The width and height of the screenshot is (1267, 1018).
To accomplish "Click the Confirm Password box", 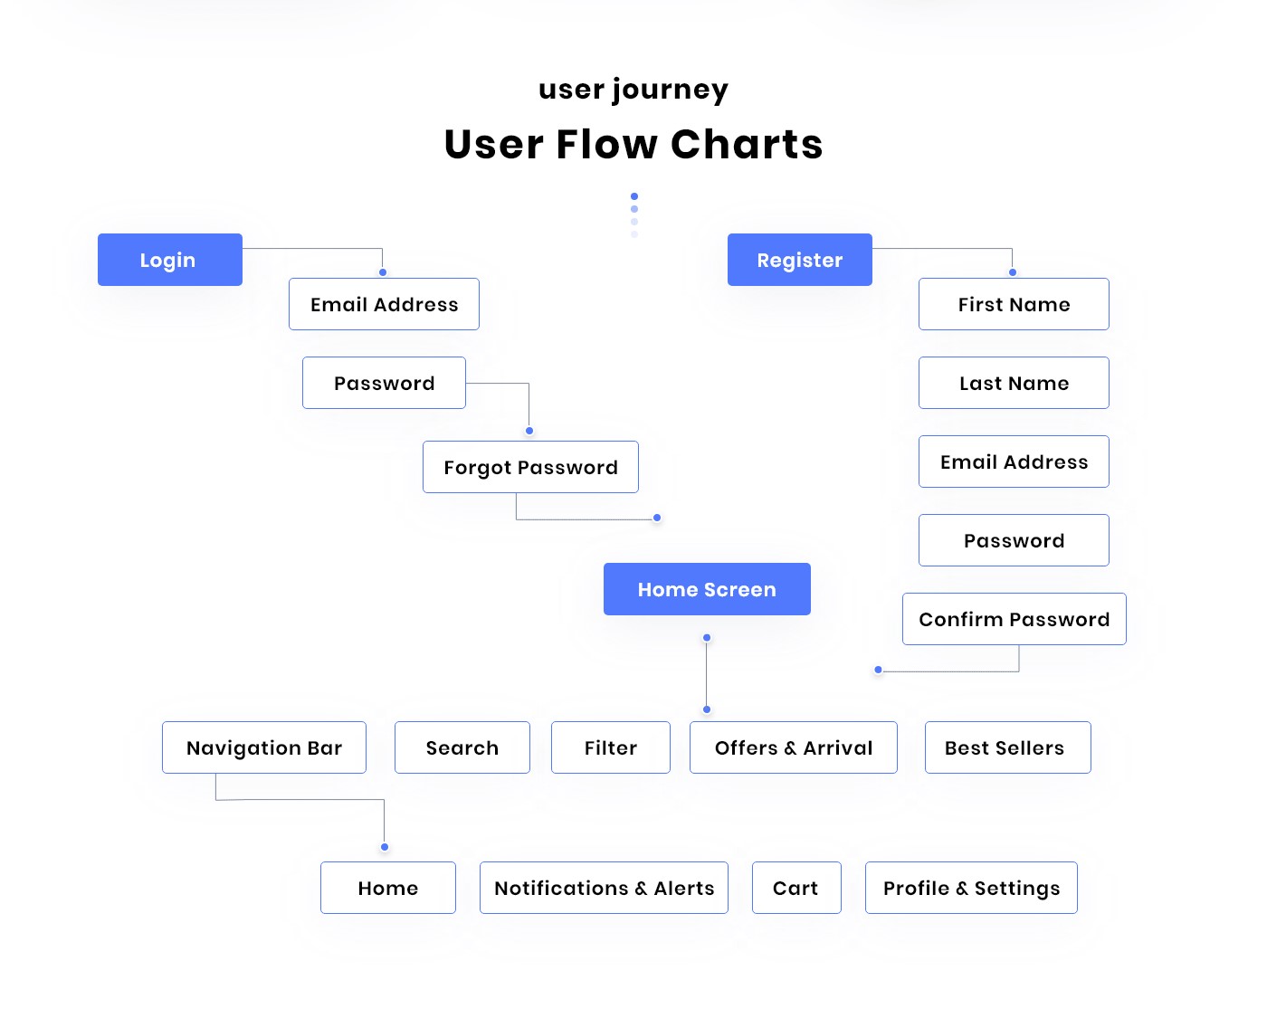I will pyautogui.click(x=1014, y=619).
